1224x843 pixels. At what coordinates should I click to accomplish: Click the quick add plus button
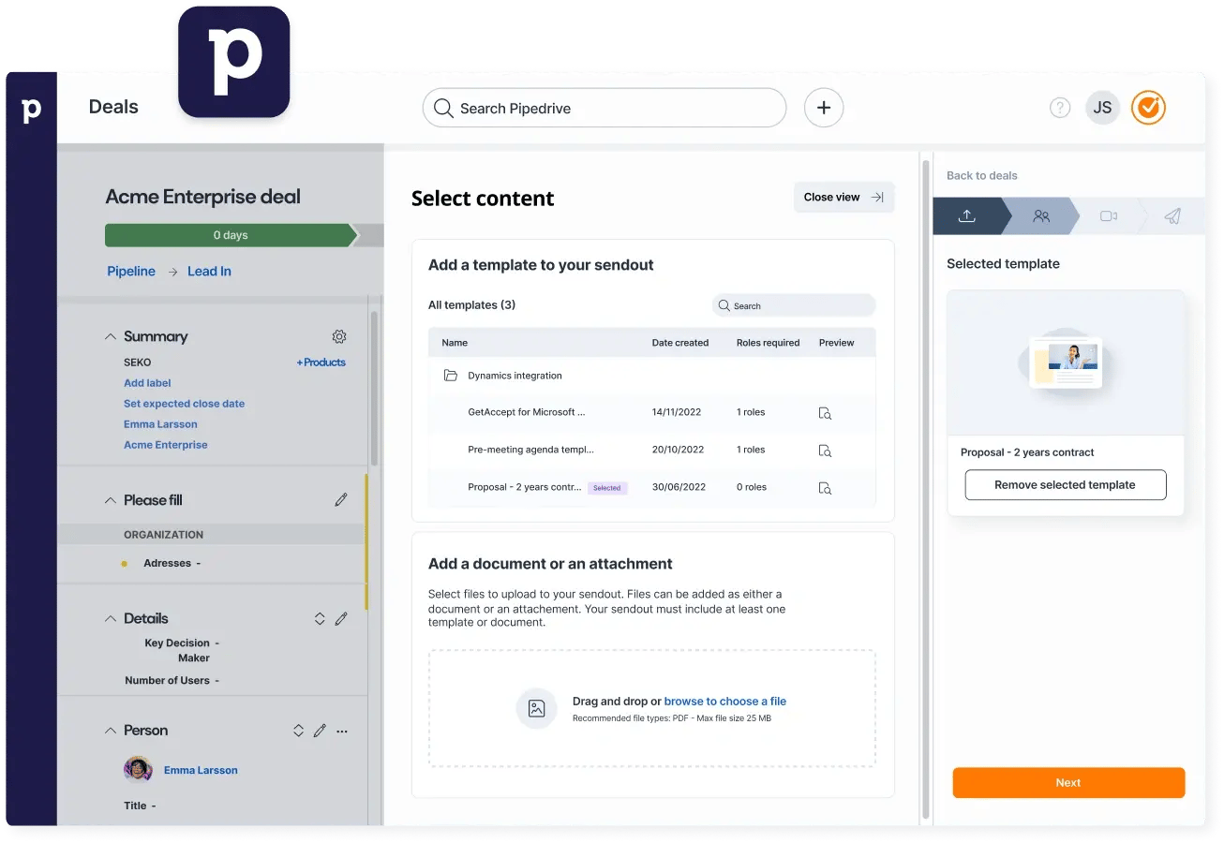(824, 108)
